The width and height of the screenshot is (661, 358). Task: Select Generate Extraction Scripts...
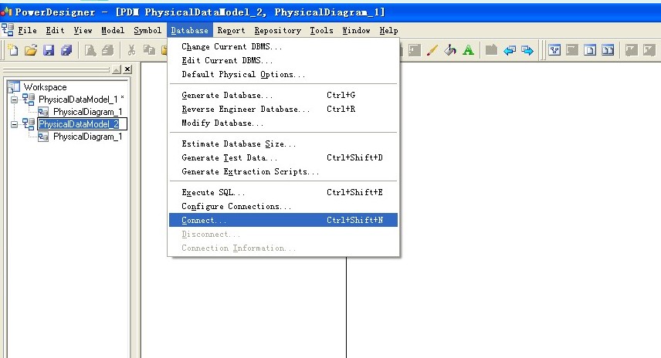283,171
